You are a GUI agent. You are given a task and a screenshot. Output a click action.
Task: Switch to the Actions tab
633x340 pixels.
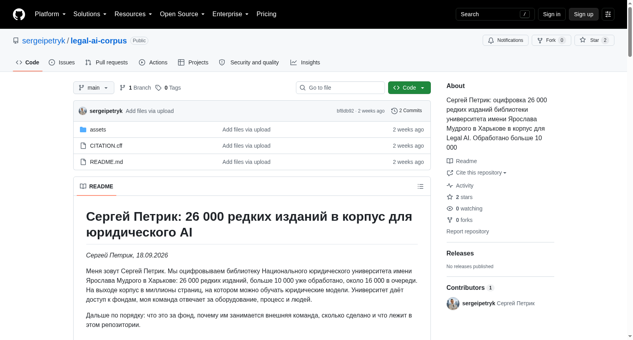(153, 62)
